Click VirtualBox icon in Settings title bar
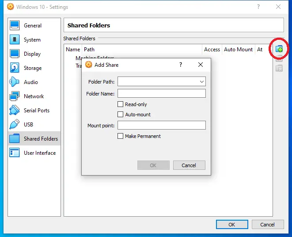This screenshot has width=292, height=237. (x=11, y=7)
